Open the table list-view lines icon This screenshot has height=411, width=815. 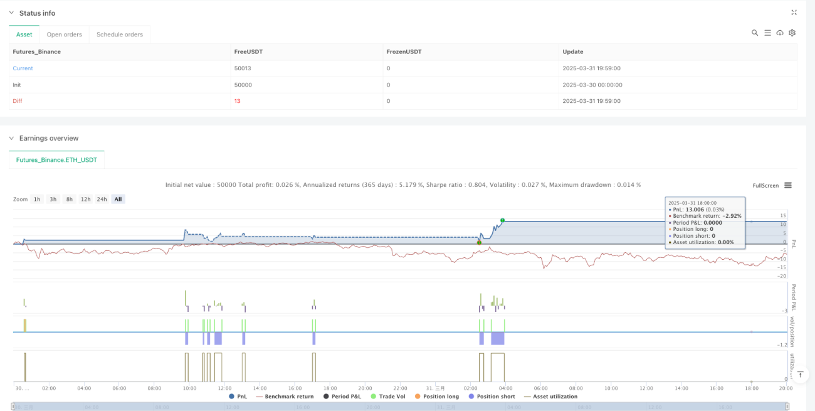click(767, 33)
